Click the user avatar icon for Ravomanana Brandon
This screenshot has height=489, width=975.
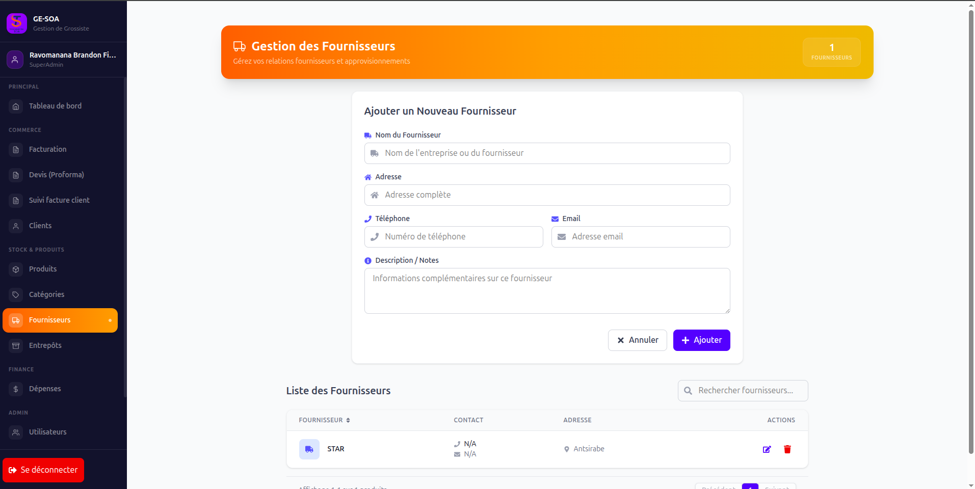click(15, 59)
